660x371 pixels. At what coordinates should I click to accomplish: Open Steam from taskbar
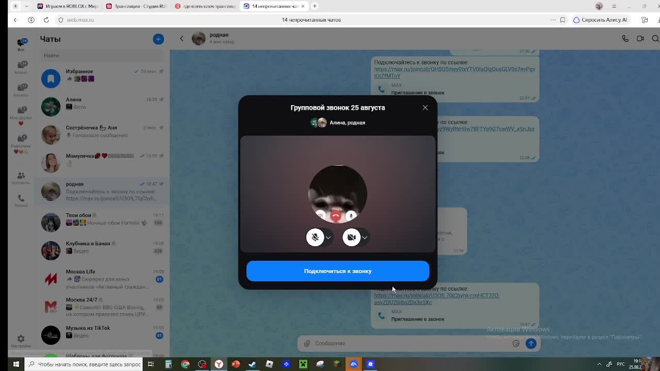252,364
